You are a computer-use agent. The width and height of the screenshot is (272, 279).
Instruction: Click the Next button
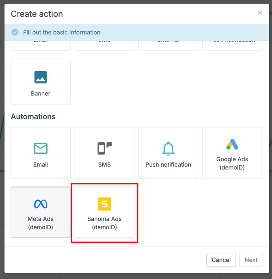pos(251,260)
